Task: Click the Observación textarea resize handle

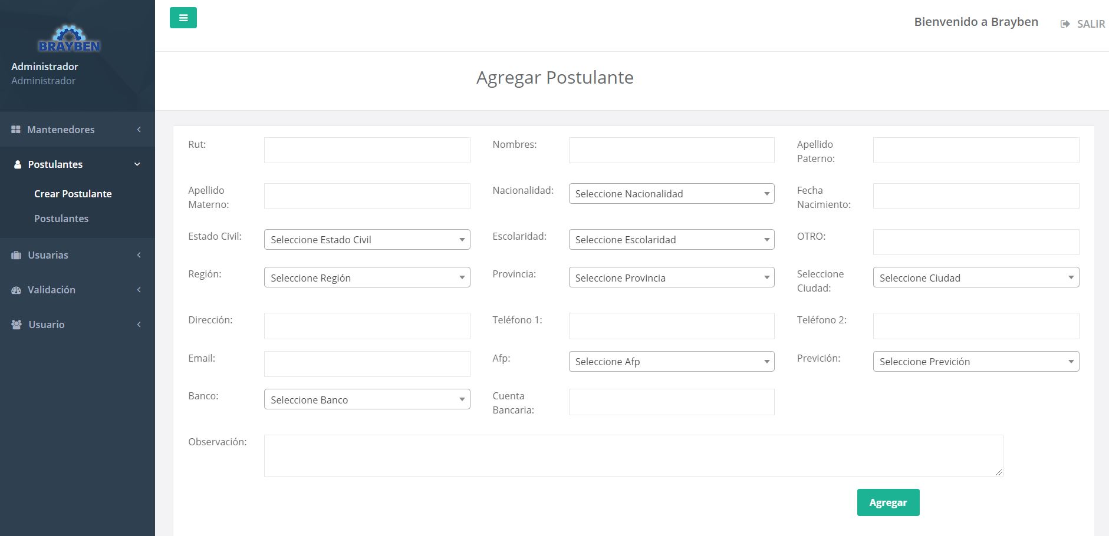Action: tap(999, 472)
